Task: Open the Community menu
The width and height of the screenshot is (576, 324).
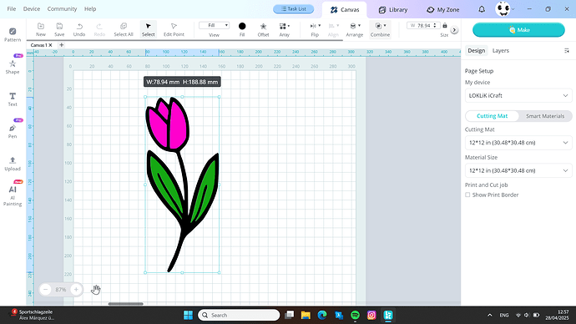Action: [62, 9]
